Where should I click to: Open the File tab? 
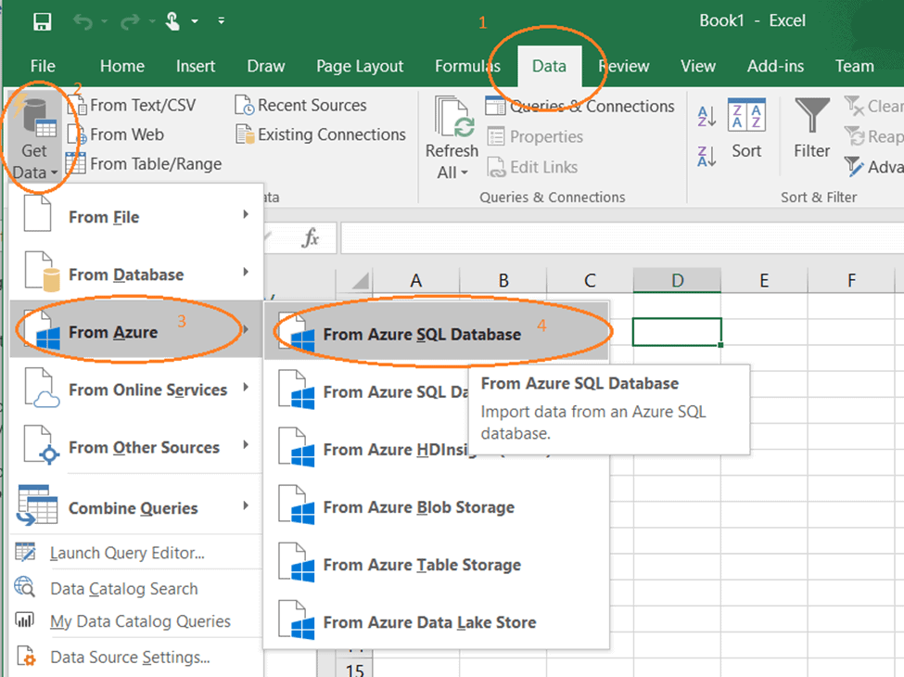coord(43,67)
